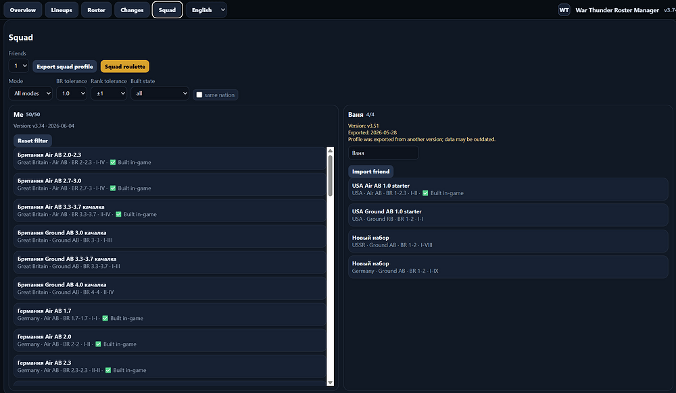Viewport: 676px width, 393px height.
Task: Select the USSR Новый набор lineup
Action: pyautogui.click(x=508, y=241)
